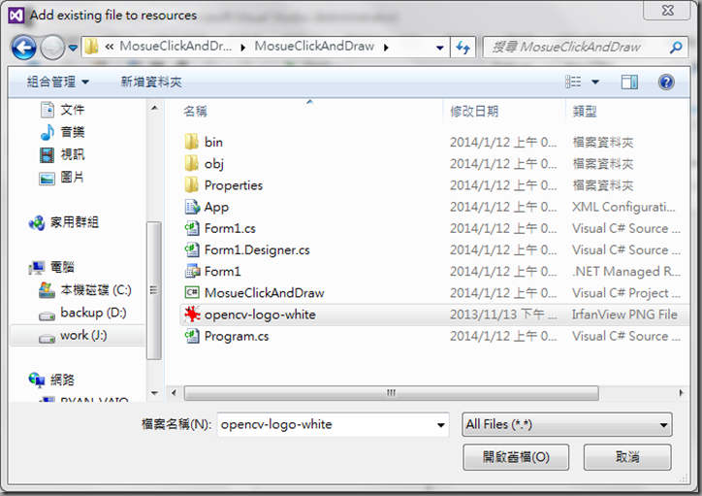Select the opencv-logo-white PNG file icon
This screenshot has width=702, height=496.
(x=192, y=314)
